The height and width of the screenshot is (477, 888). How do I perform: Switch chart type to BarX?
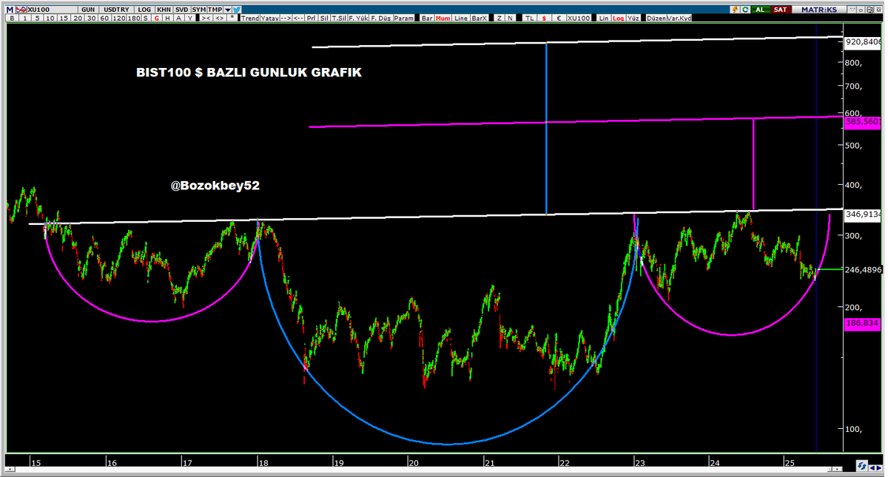click(480, 18)
